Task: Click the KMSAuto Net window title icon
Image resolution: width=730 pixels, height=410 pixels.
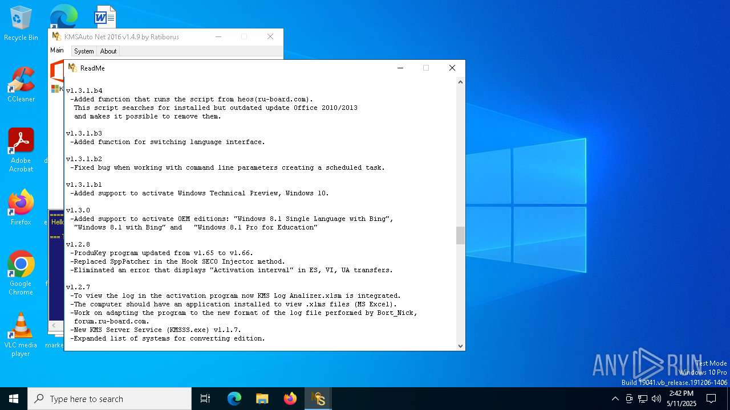Action: pos(56,36)
